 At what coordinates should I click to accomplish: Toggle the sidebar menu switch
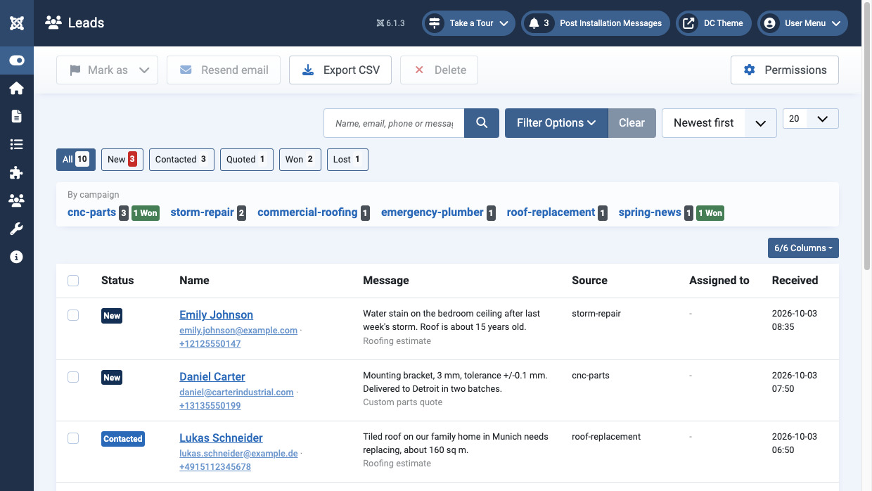click(17, 60)
